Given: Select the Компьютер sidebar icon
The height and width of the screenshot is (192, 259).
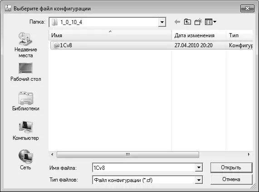Looking at the screenshot, I should point(25,131).
